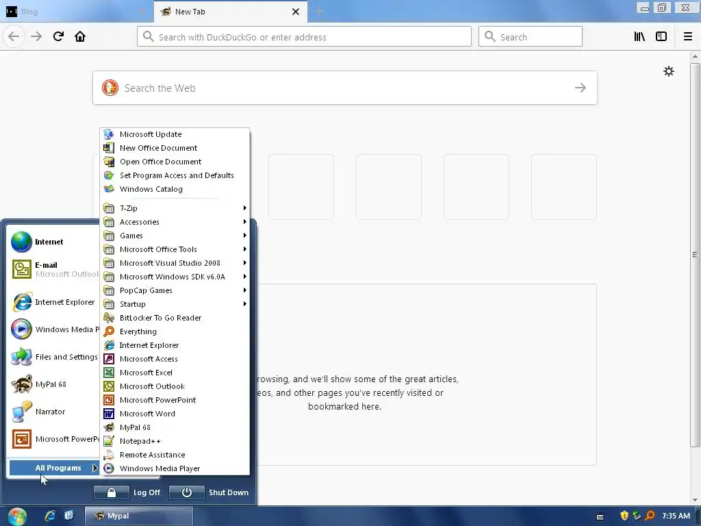701x526 pixels.
Task: Open Windows Catalog entry
Action: [x=175, y=189]
